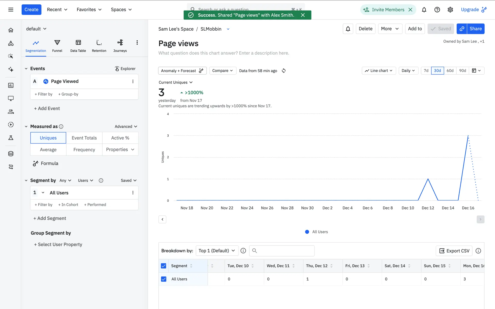This screenshot has width=495, height=309.
Task: Select Event Totals measurement option
Action: coord(84,138)
